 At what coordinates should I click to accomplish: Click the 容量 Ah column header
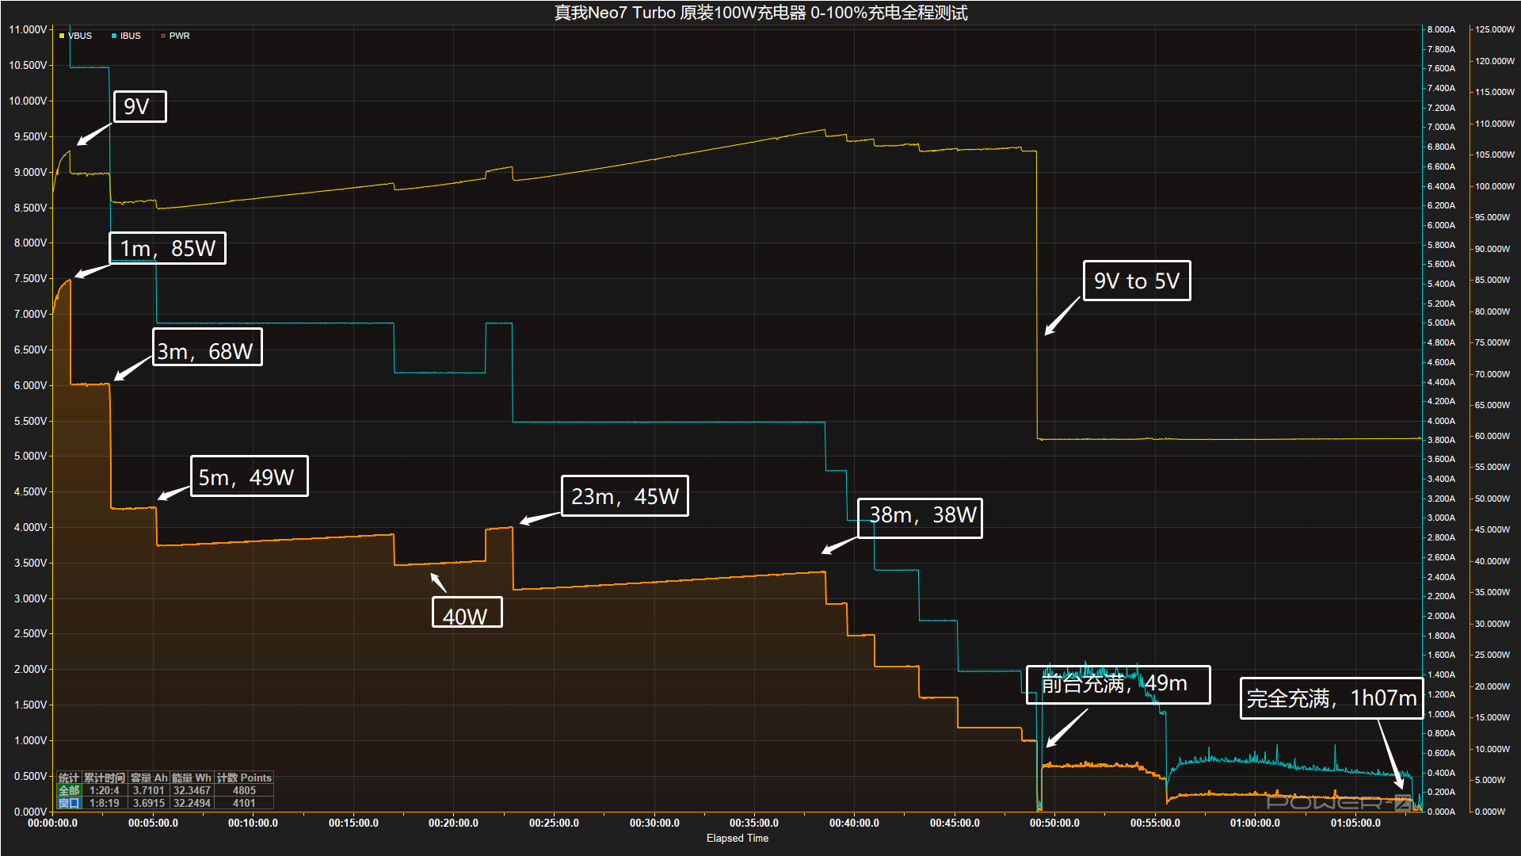(x=149, y=778)
